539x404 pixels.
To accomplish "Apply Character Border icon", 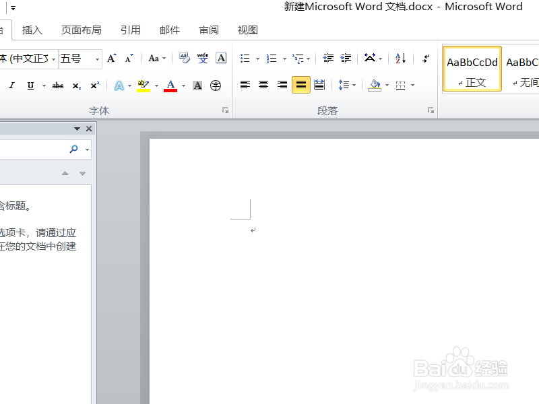I will click(221, 58).
